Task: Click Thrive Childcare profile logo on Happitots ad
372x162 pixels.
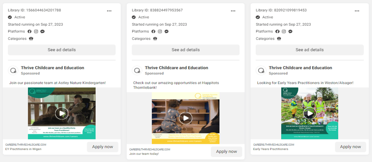Action: pyautogui.click(x=137, y=70)
